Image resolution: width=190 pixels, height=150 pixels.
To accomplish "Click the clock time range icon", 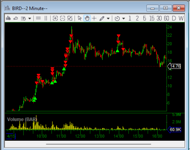I will click(117, 19).
